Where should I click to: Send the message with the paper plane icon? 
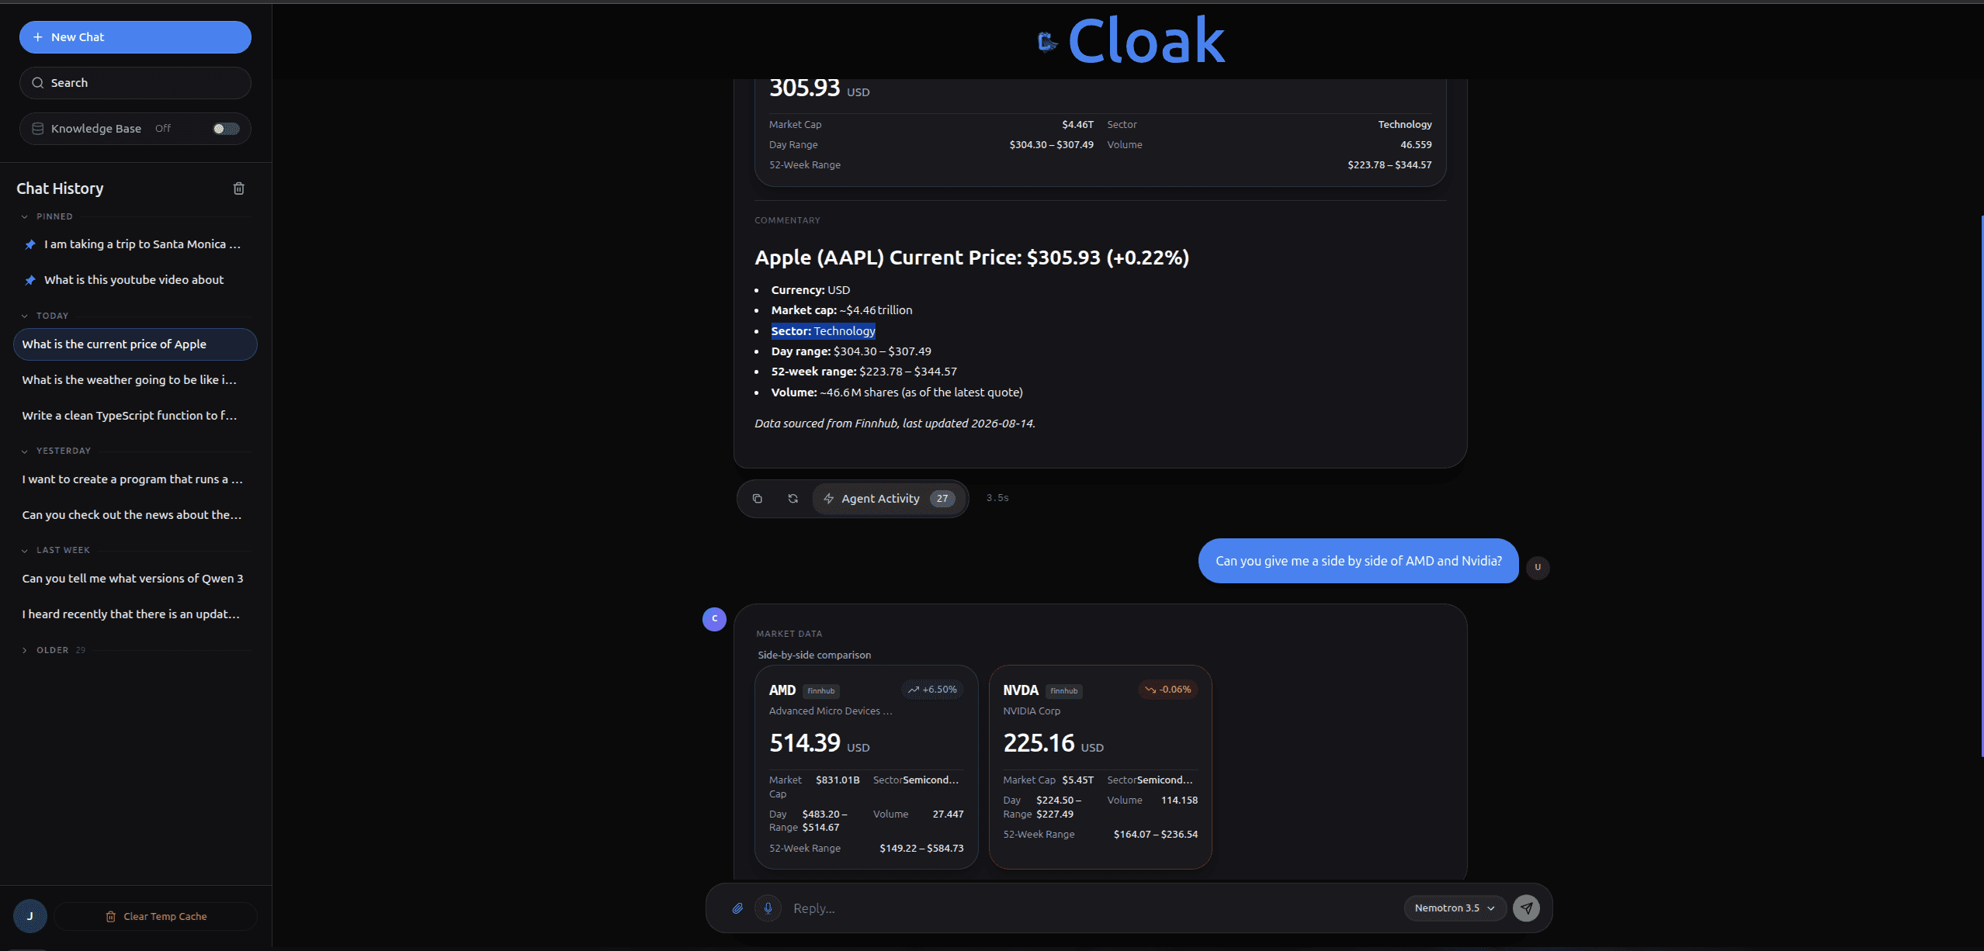(1527, 908)
